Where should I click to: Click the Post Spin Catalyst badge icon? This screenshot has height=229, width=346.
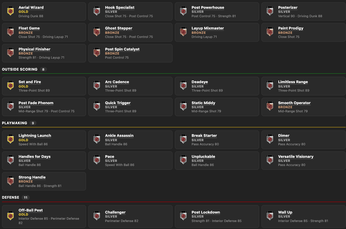(x=97, y=53)
